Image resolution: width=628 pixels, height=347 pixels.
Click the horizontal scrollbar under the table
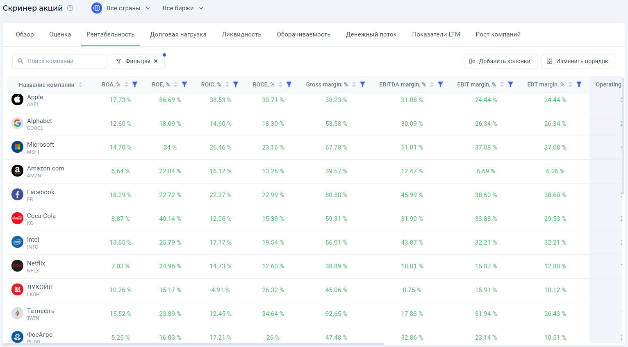tap(193, 345)
